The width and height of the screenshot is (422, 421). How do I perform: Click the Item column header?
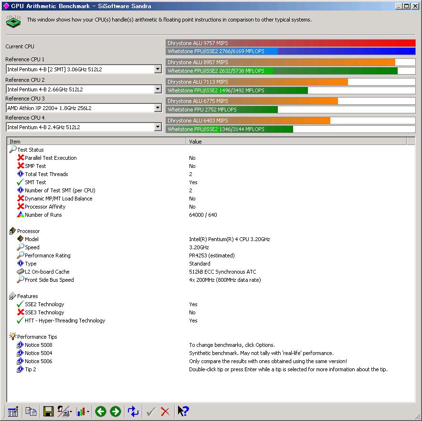tap(96, 141)
